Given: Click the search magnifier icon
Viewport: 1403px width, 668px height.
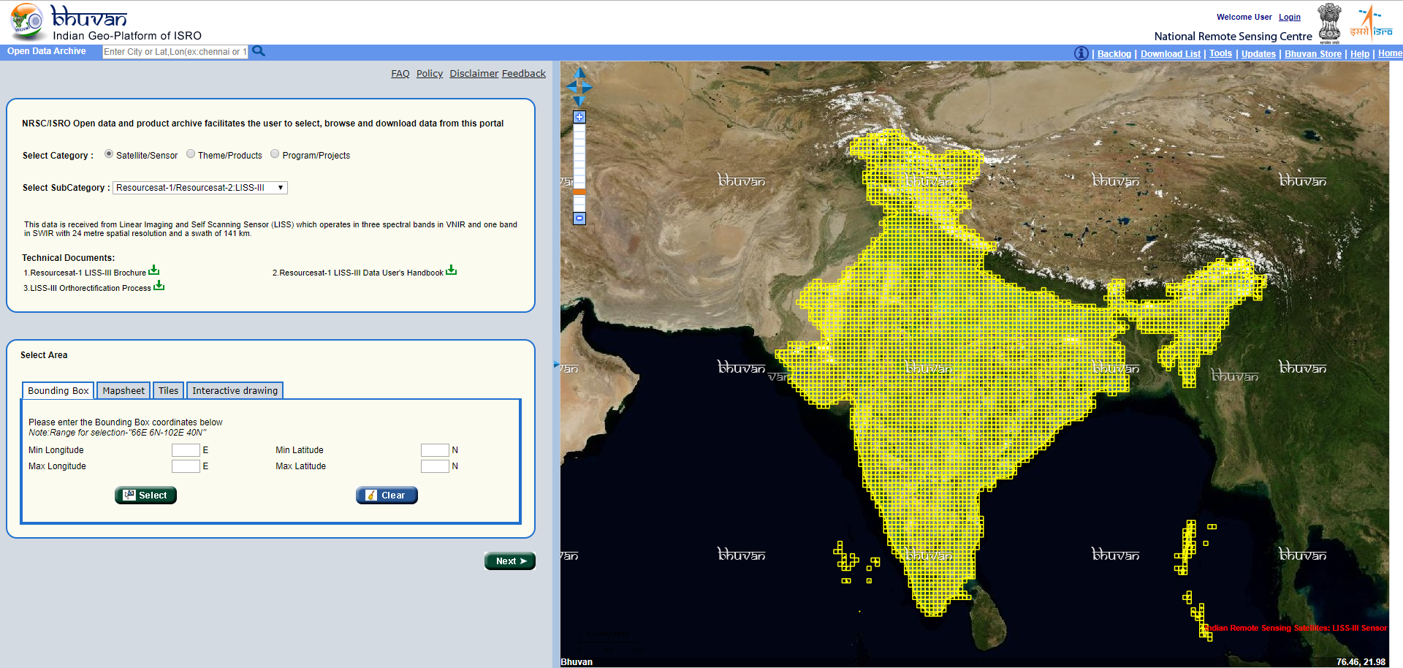Looking at the screenshot, I should (259, 51).
